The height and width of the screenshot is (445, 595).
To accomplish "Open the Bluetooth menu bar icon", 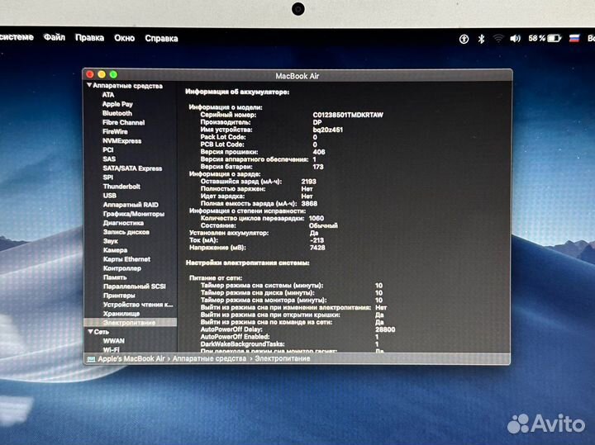I will coord(481,39).
